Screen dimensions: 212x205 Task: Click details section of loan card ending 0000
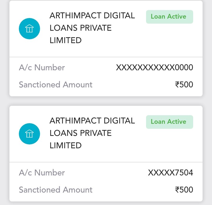(106, 76)
